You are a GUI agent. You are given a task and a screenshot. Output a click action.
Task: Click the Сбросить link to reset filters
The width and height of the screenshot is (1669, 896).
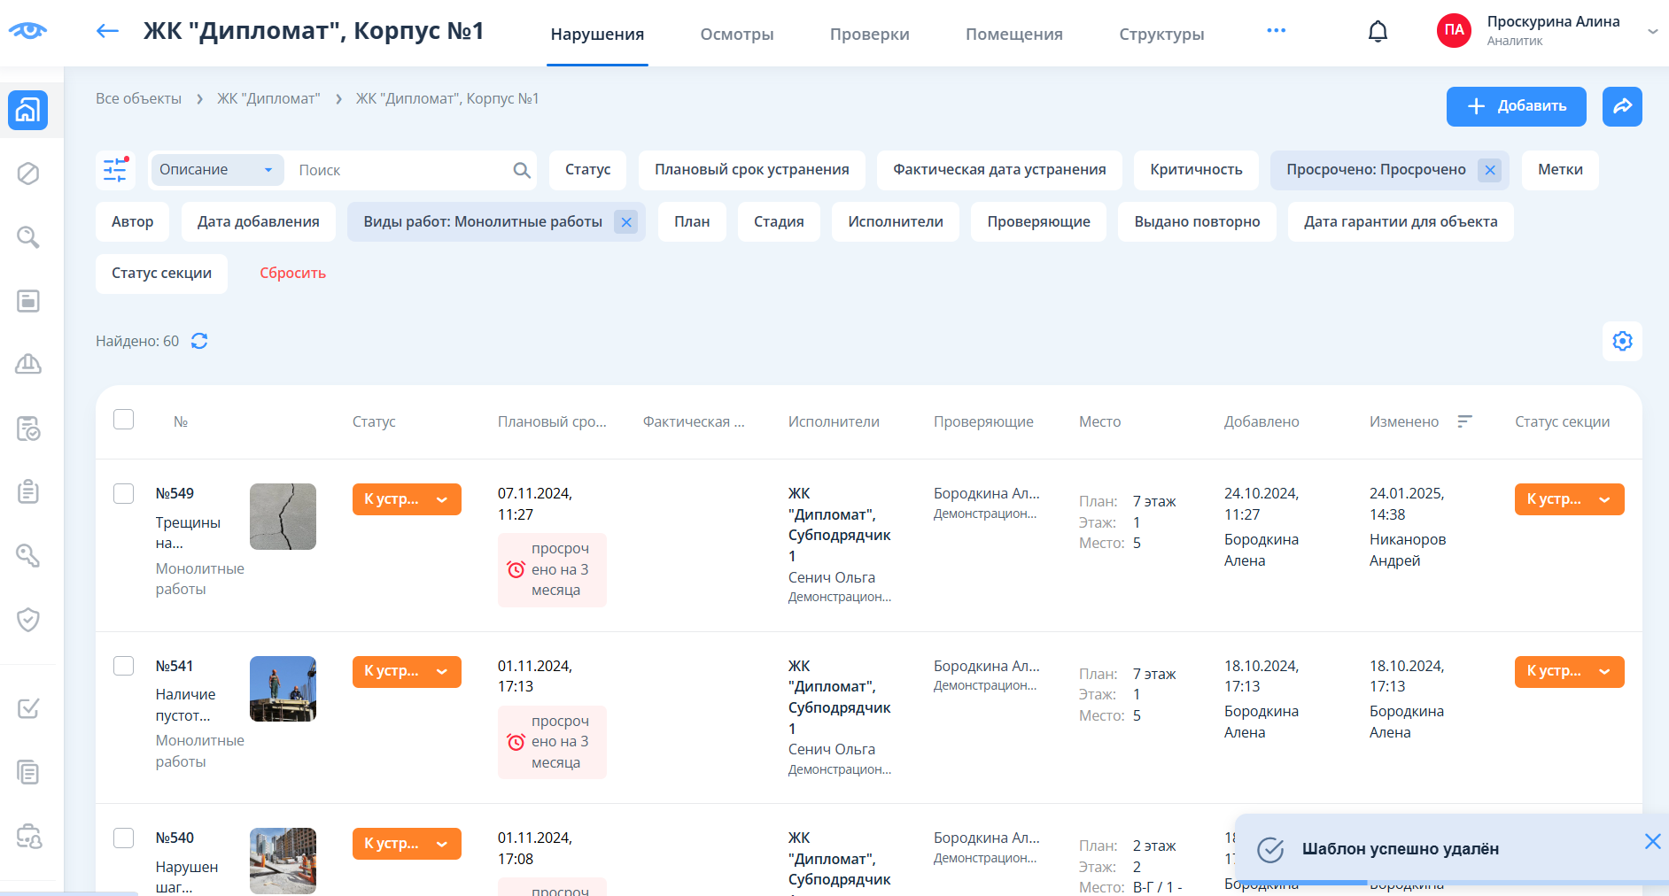coord(292,274)
